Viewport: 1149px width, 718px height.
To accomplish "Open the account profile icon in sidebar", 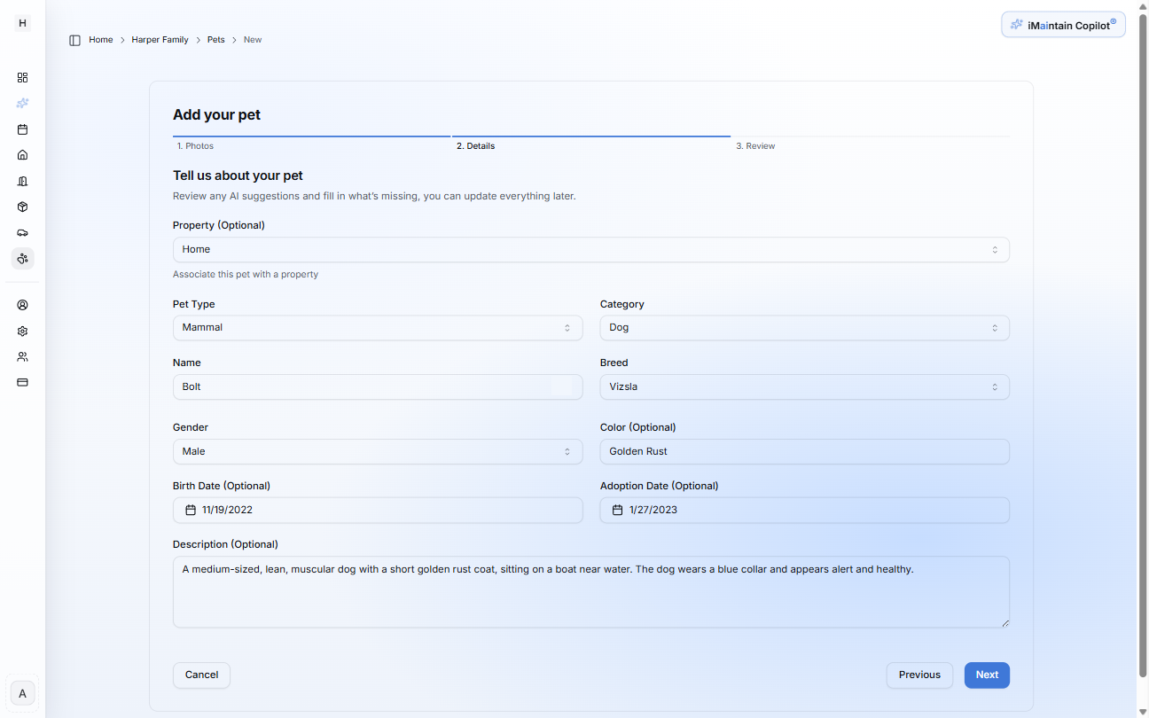I will [22, 304].
